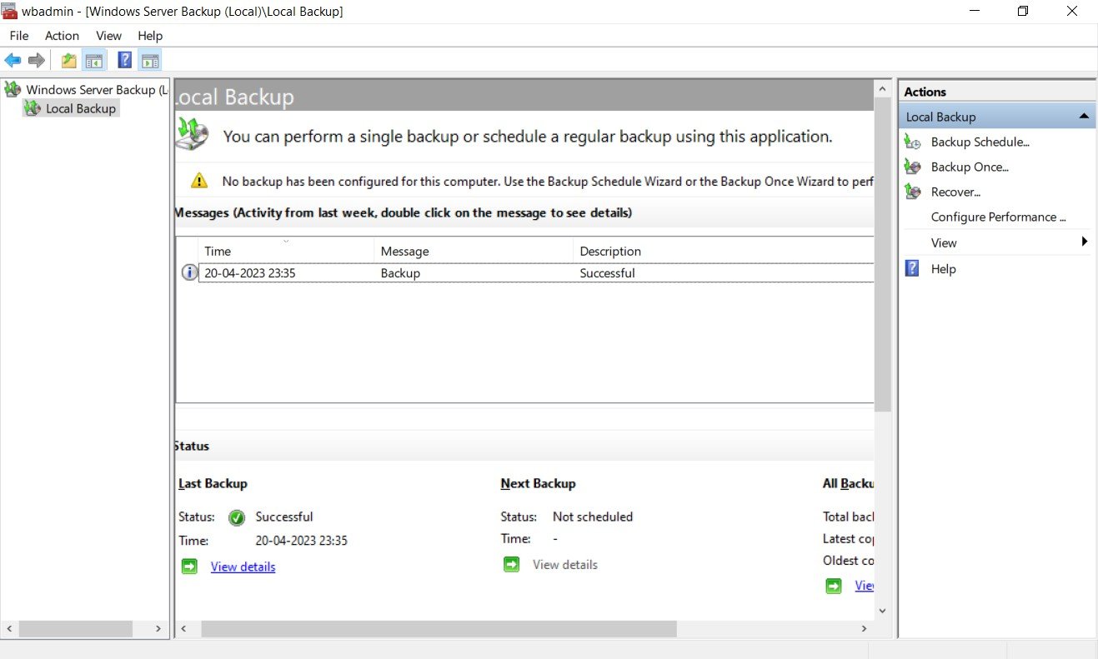Click the Next Backup heading
This screenshot has height=659, width=1098.
(538, 483)
